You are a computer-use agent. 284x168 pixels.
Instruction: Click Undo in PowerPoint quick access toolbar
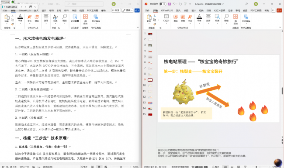tap(174, 4)
